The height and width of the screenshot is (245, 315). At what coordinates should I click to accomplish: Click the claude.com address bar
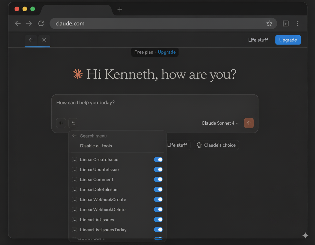pyautogui.click(x=163, y=24)
